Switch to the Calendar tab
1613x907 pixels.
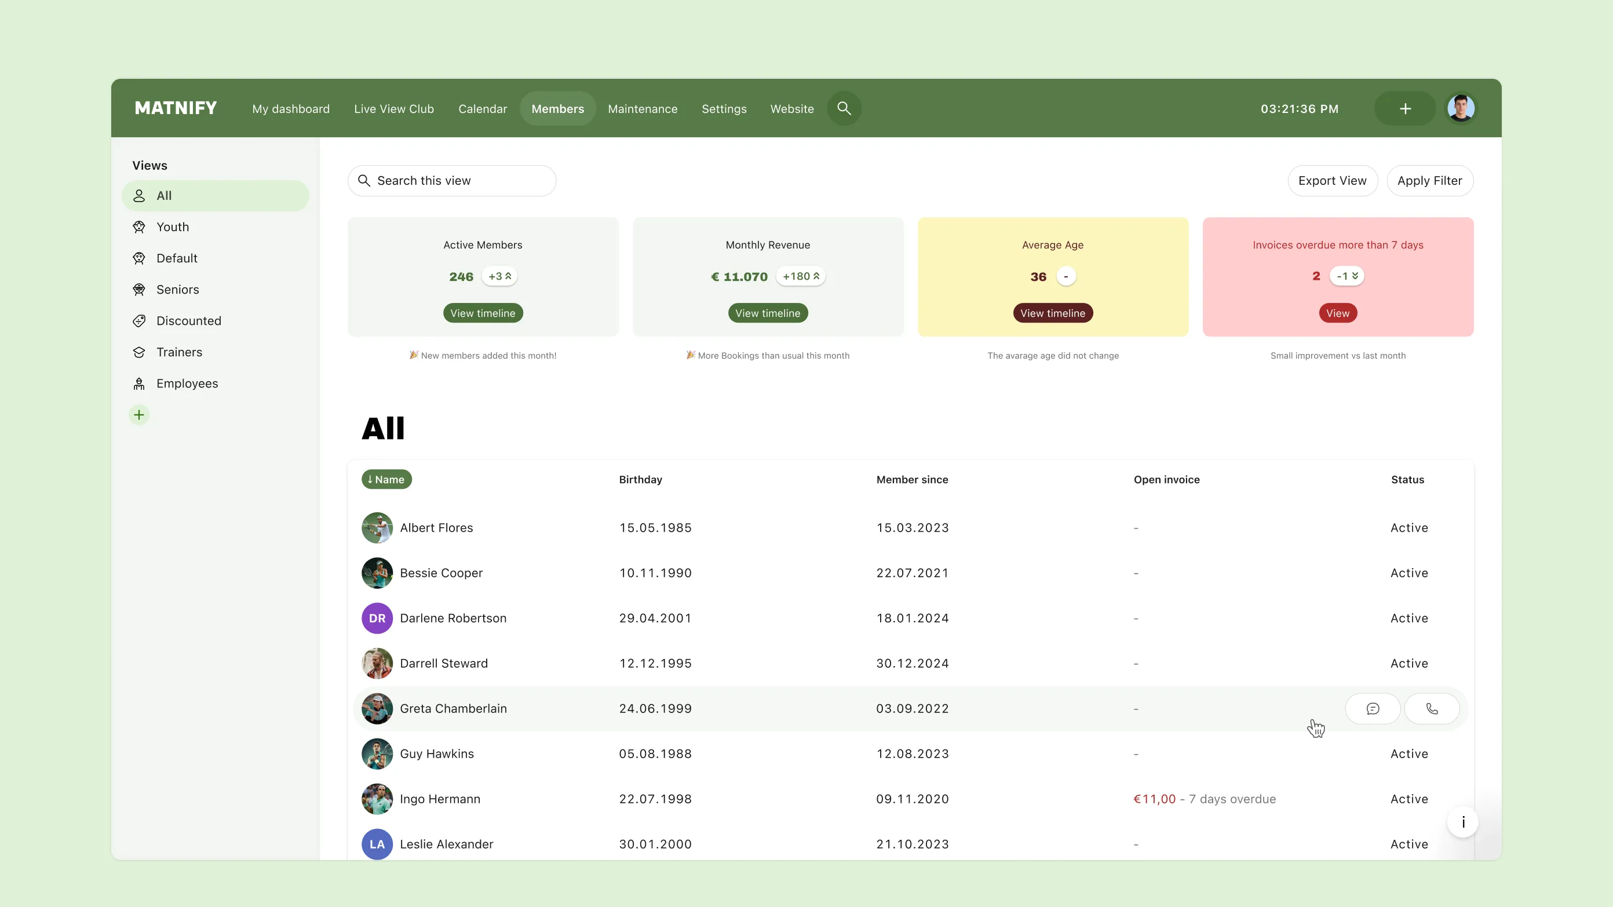point(482,109)
